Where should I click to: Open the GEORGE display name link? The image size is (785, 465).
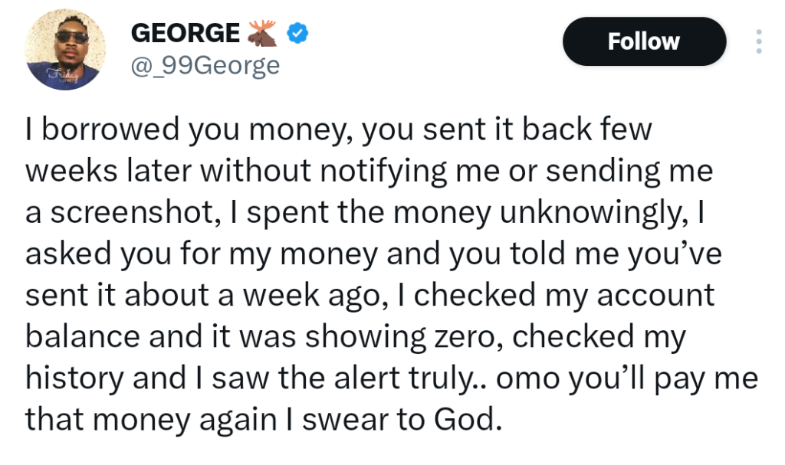[x=186, y=33]
